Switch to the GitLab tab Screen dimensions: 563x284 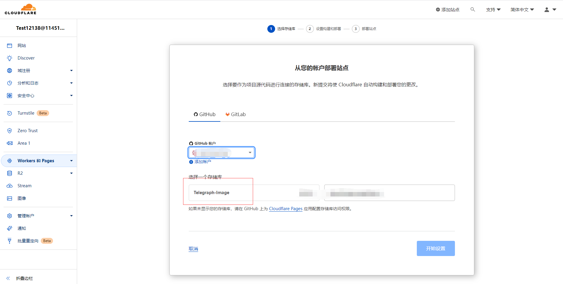pyautogui.click(x=236, y=114)
